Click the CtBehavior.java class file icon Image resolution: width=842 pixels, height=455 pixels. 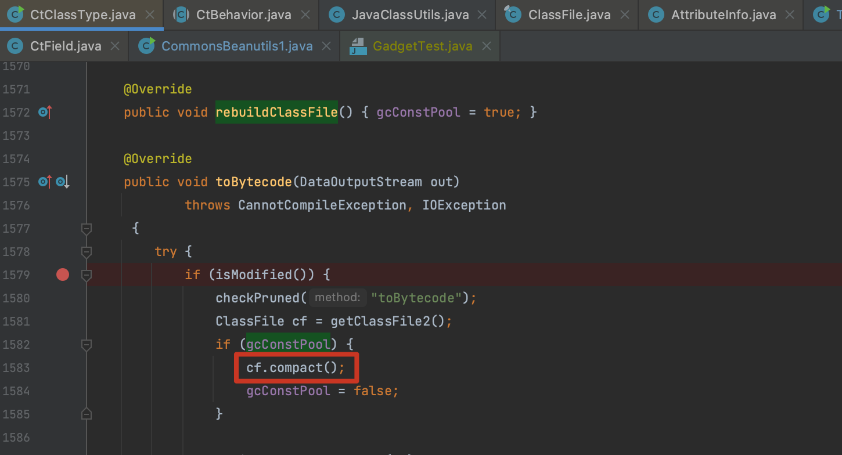tap(181, 15)
